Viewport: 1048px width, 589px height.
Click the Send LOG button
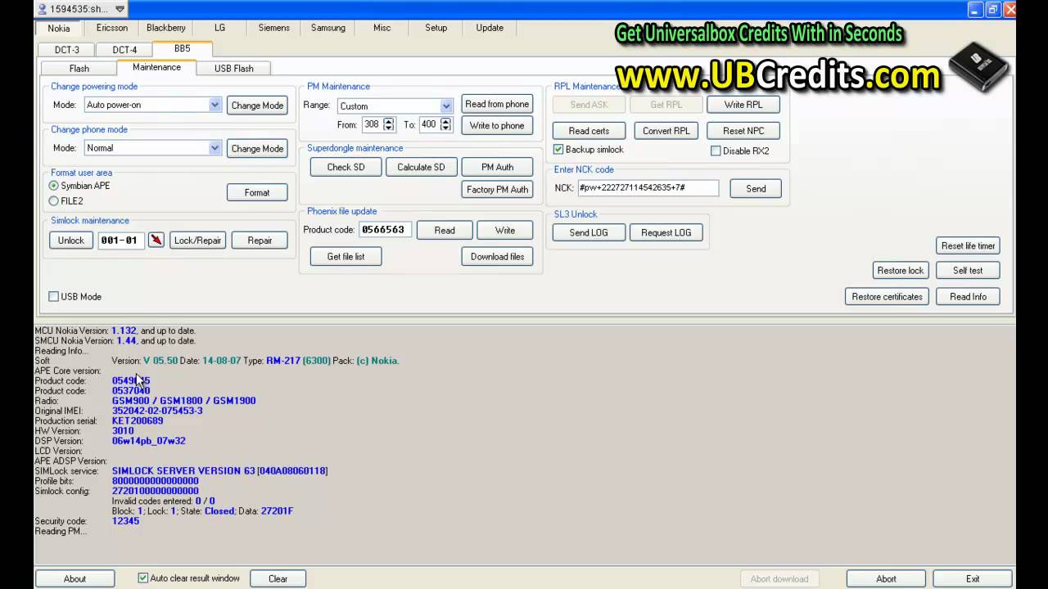pos(589,232)
